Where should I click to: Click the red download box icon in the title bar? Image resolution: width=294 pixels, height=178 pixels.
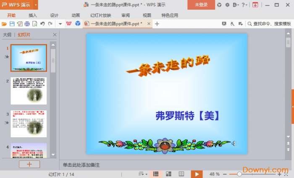[x=255, y=5]
